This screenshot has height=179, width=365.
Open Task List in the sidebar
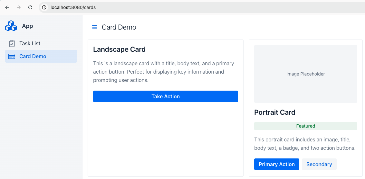(30, 43)
